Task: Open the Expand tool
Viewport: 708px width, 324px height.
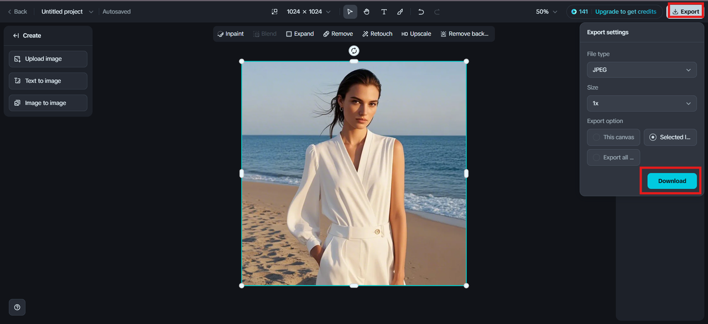Action: tap(300, 34)
